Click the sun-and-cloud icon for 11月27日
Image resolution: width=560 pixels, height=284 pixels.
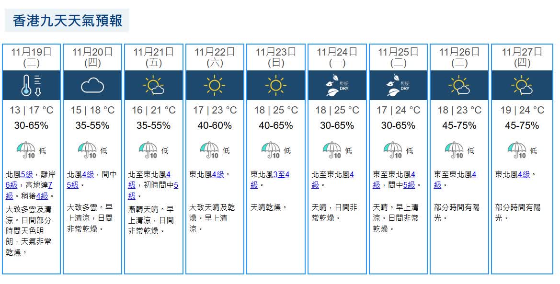click(522, 86)
